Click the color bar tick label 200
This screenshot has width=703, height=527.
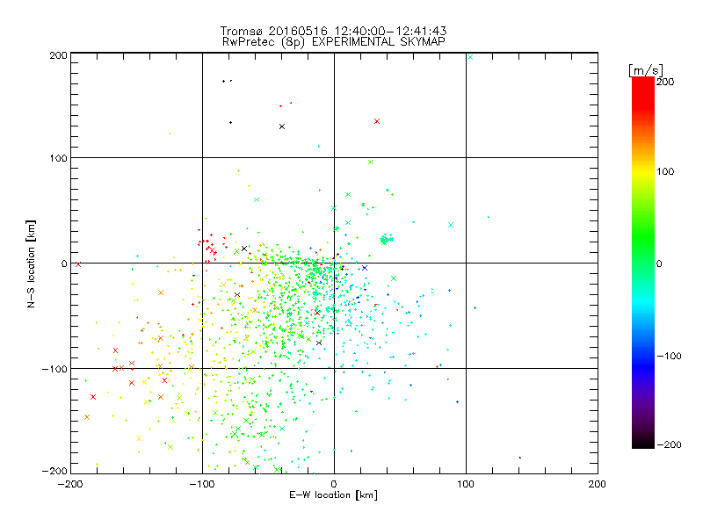(665, 82)
